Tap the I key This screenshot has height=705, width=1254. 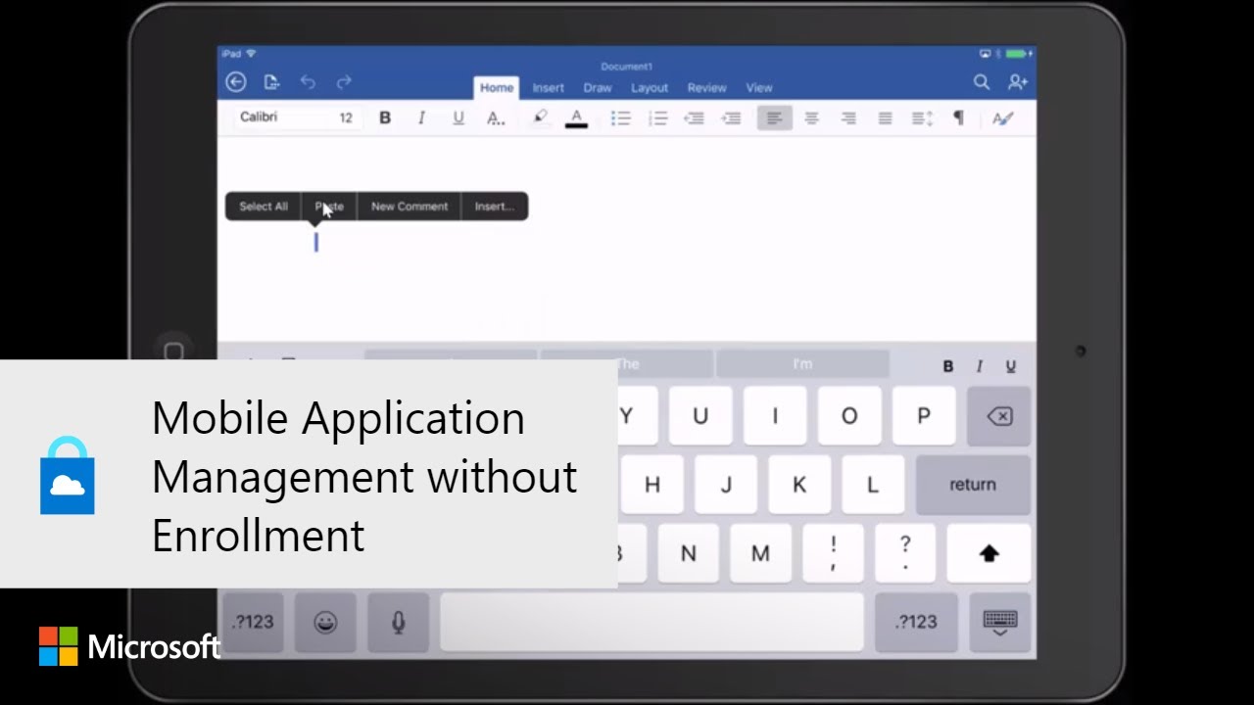click(x=774, y=416)
